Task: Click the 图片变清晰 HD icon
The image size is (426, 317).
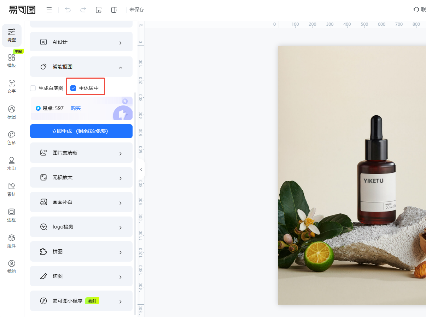Action: pos(43,153)
